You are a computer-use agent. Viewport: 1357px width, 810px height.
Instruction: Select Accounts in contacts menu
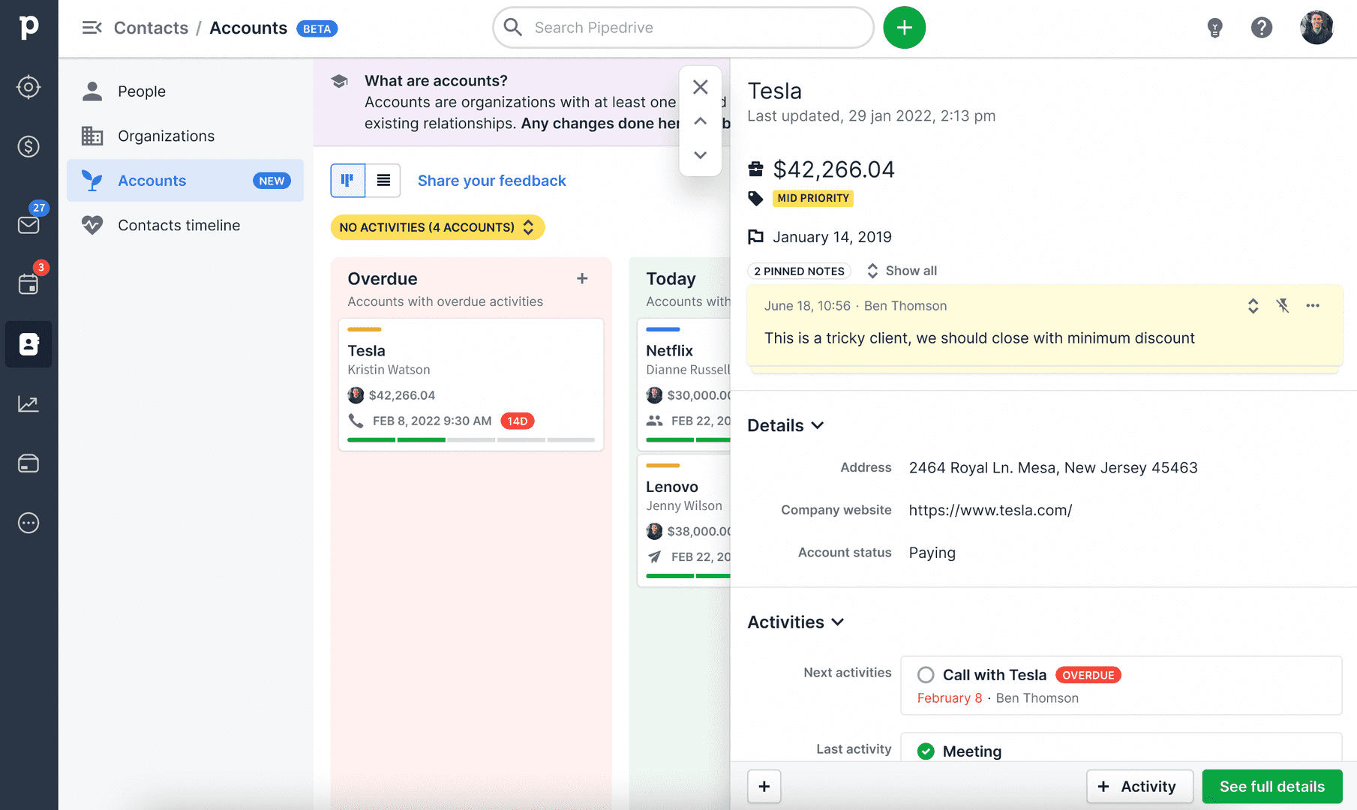pyautogui.click(x=185, y=180)
